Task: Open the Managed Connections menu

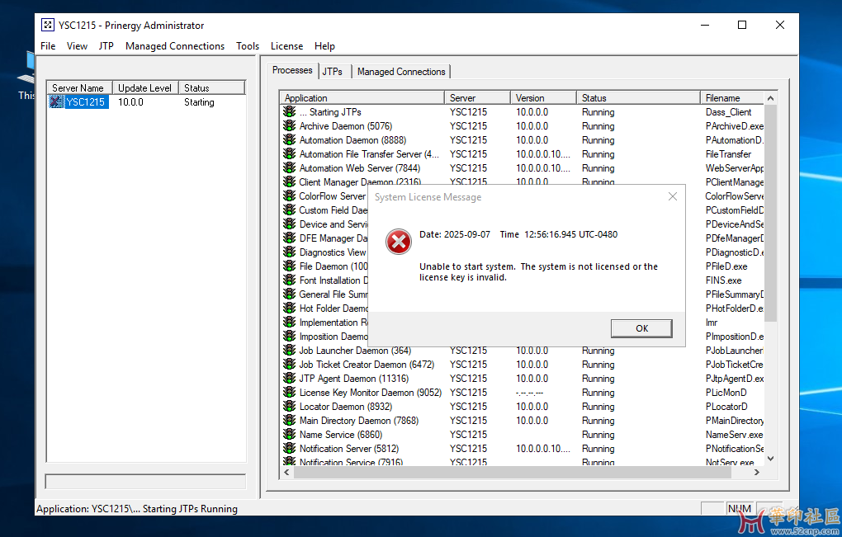Action: point(175,46)
